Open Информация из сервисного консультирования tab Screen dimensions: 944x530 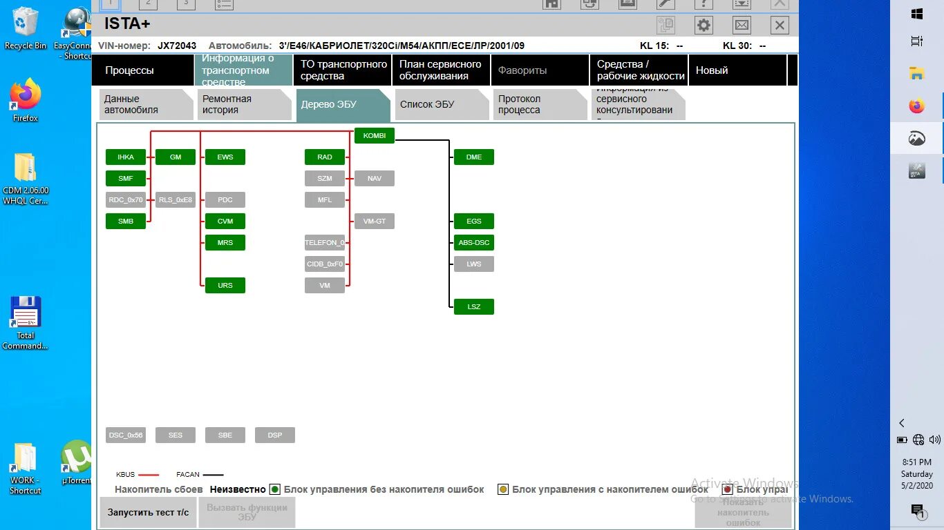coord(639,104)
